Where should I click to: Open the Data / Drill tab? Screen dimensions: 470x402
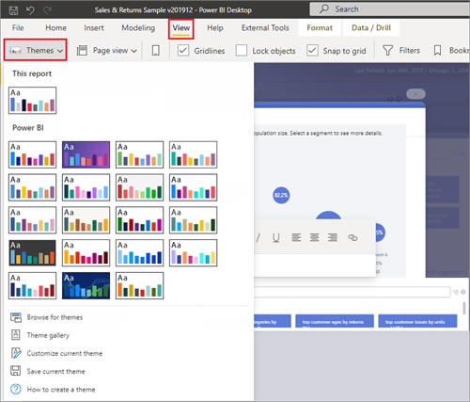(x=371, y=27)
